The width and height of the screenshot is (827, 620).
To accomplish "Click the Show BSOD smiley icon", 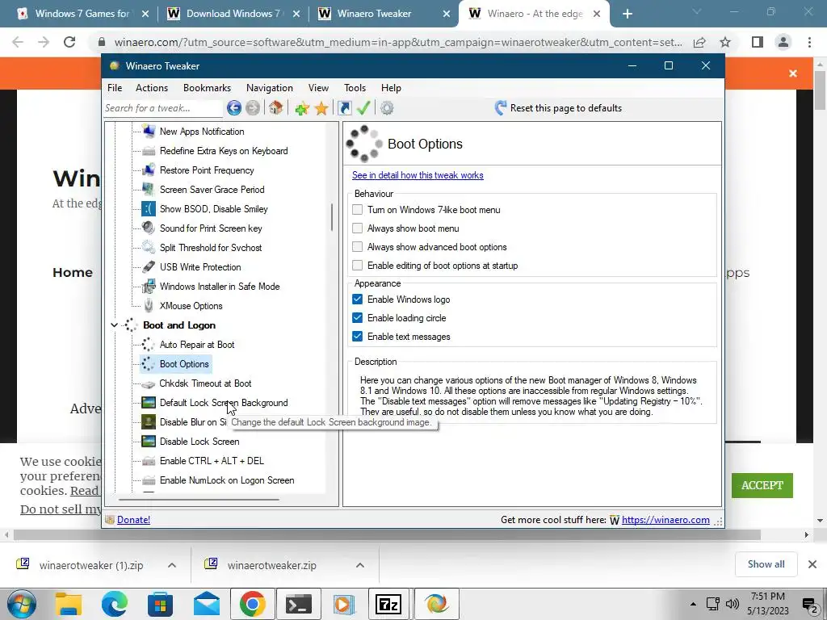I will (149, 209).
